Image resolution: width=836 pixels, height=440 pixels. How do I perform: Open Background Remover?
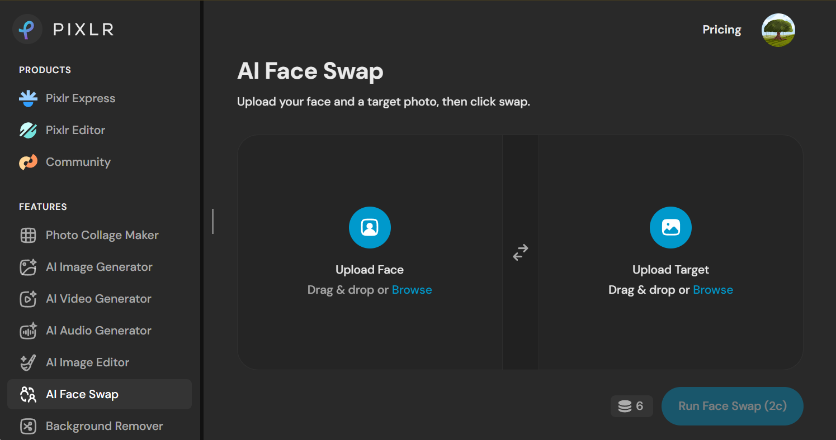click(105, 426)
